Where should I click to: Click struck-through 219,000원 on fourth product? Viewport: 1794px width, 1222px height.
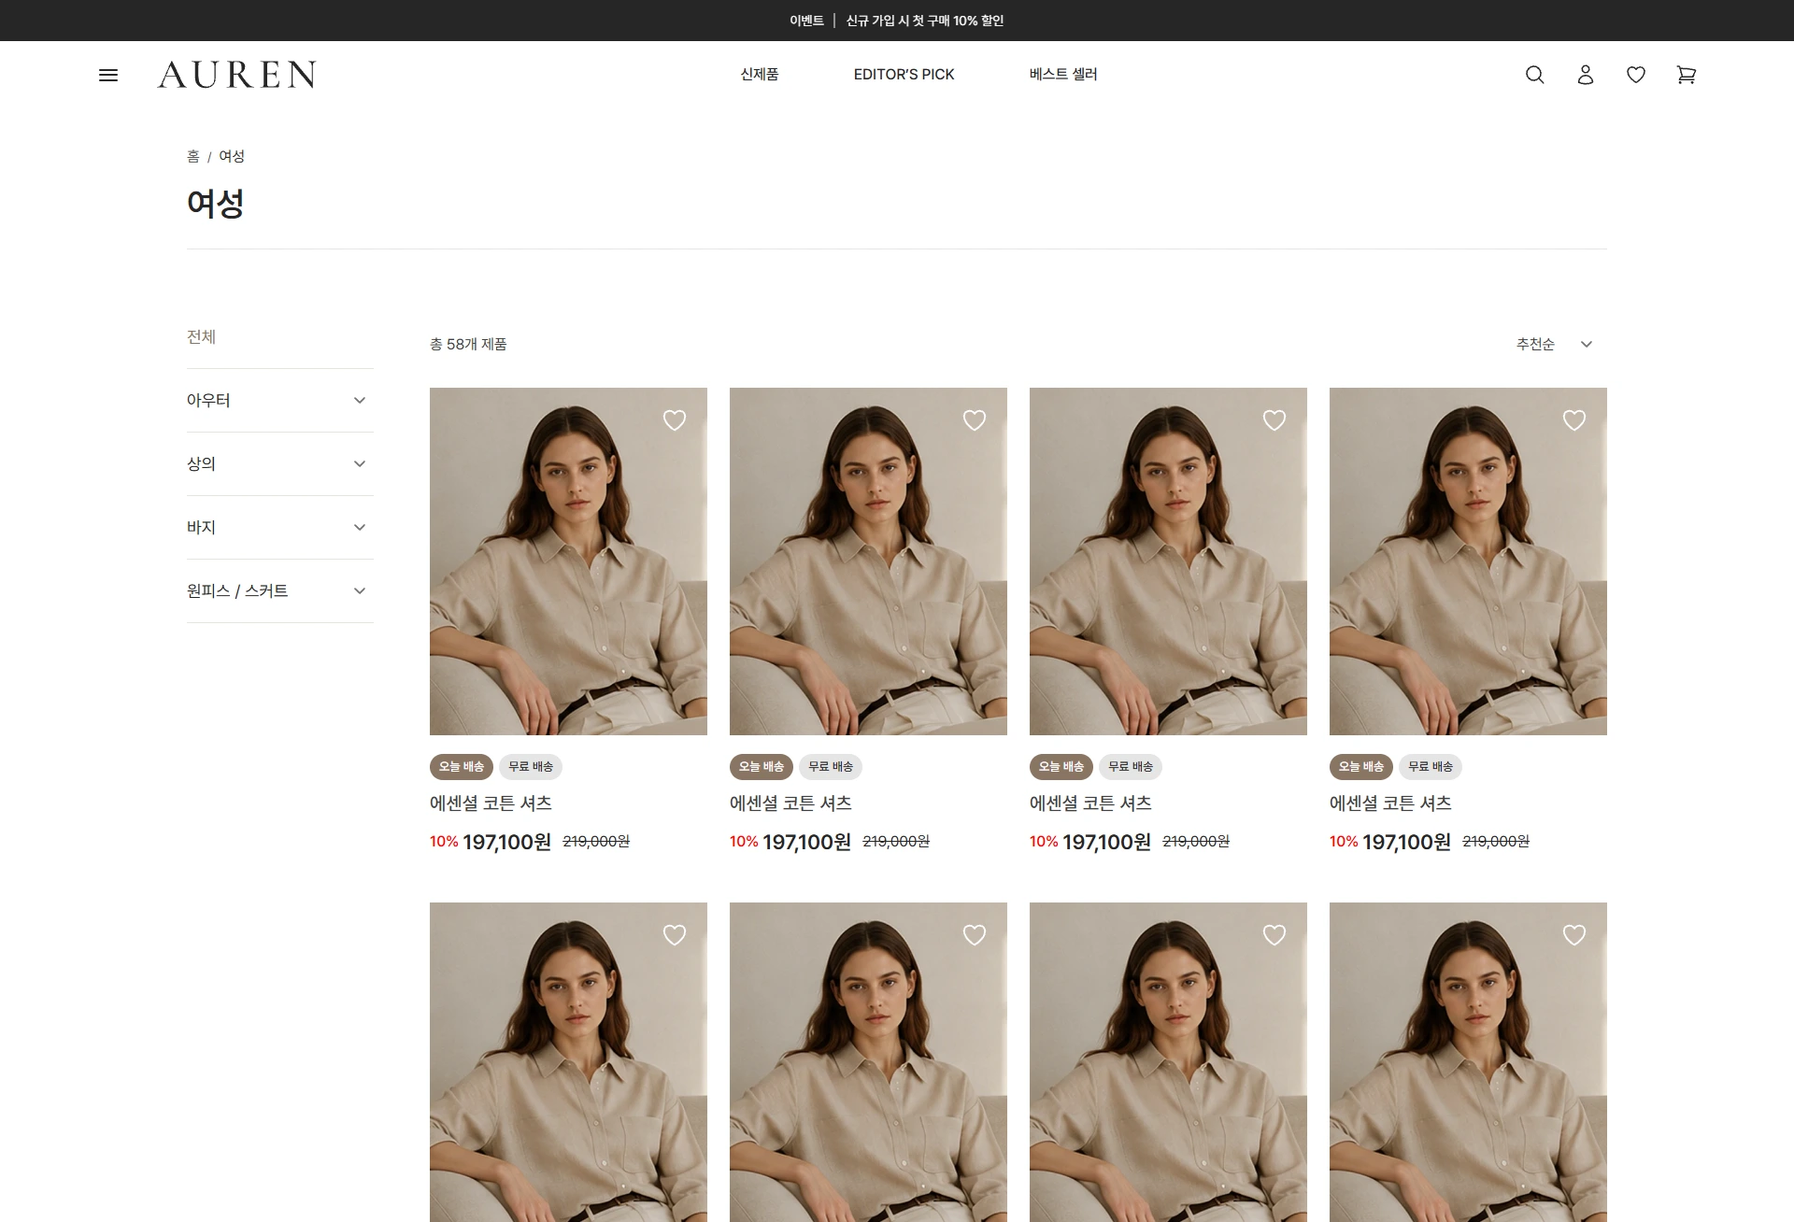tap(1496, 842)
